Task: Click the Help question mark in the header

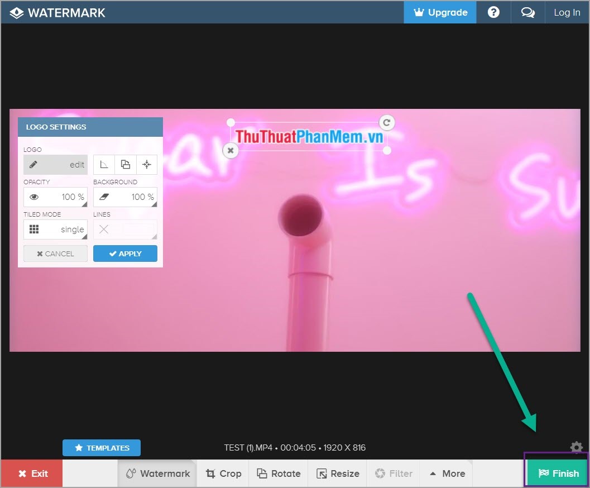Action: (x=493, y=12)
